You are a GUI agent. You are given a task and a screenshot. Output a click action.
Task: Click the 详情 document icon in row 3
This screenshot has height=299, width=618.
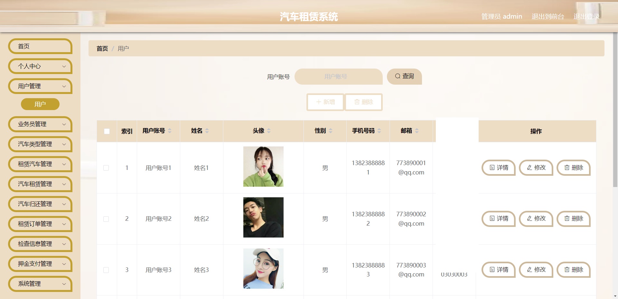tap(492, 270)
